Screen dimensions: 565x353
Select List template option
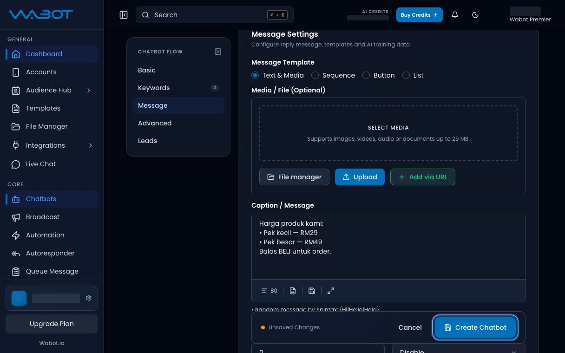(413, 75)
